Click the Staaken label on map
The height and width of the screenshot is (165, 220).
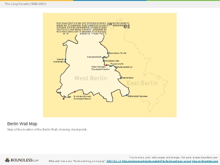pyautogui.click(x=60, y=59)
